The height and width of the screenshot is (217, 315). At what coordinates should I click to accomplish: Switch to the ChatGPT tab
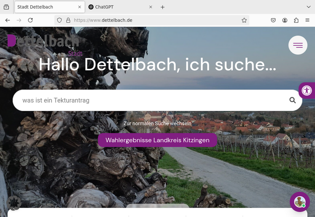[120, 7]
